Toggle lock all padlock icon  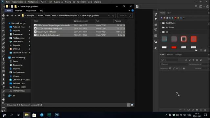coord(184,69)
